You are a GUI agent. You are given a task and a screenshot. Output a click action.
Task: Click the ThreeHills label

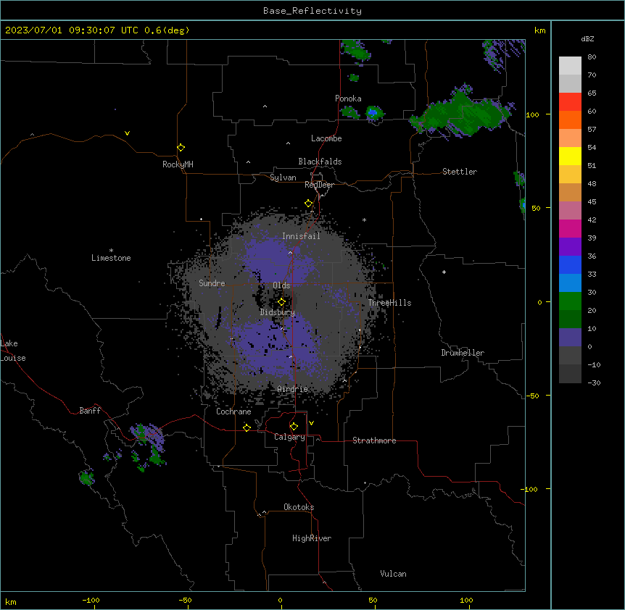[389, 303]
